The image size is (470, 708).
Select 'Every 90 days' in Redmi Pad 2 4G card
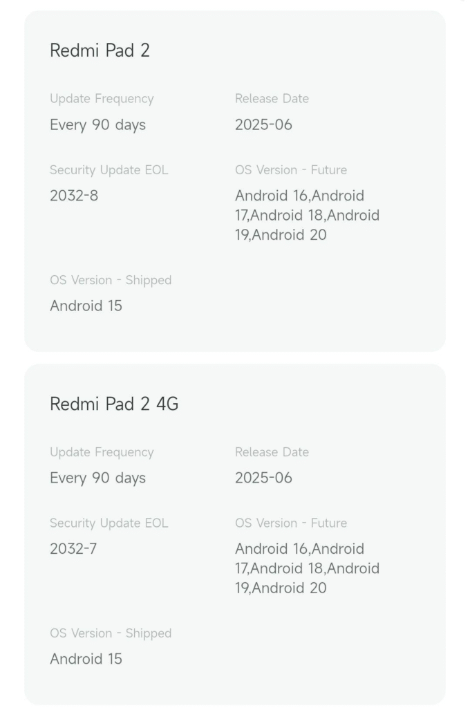pos(97,478)
